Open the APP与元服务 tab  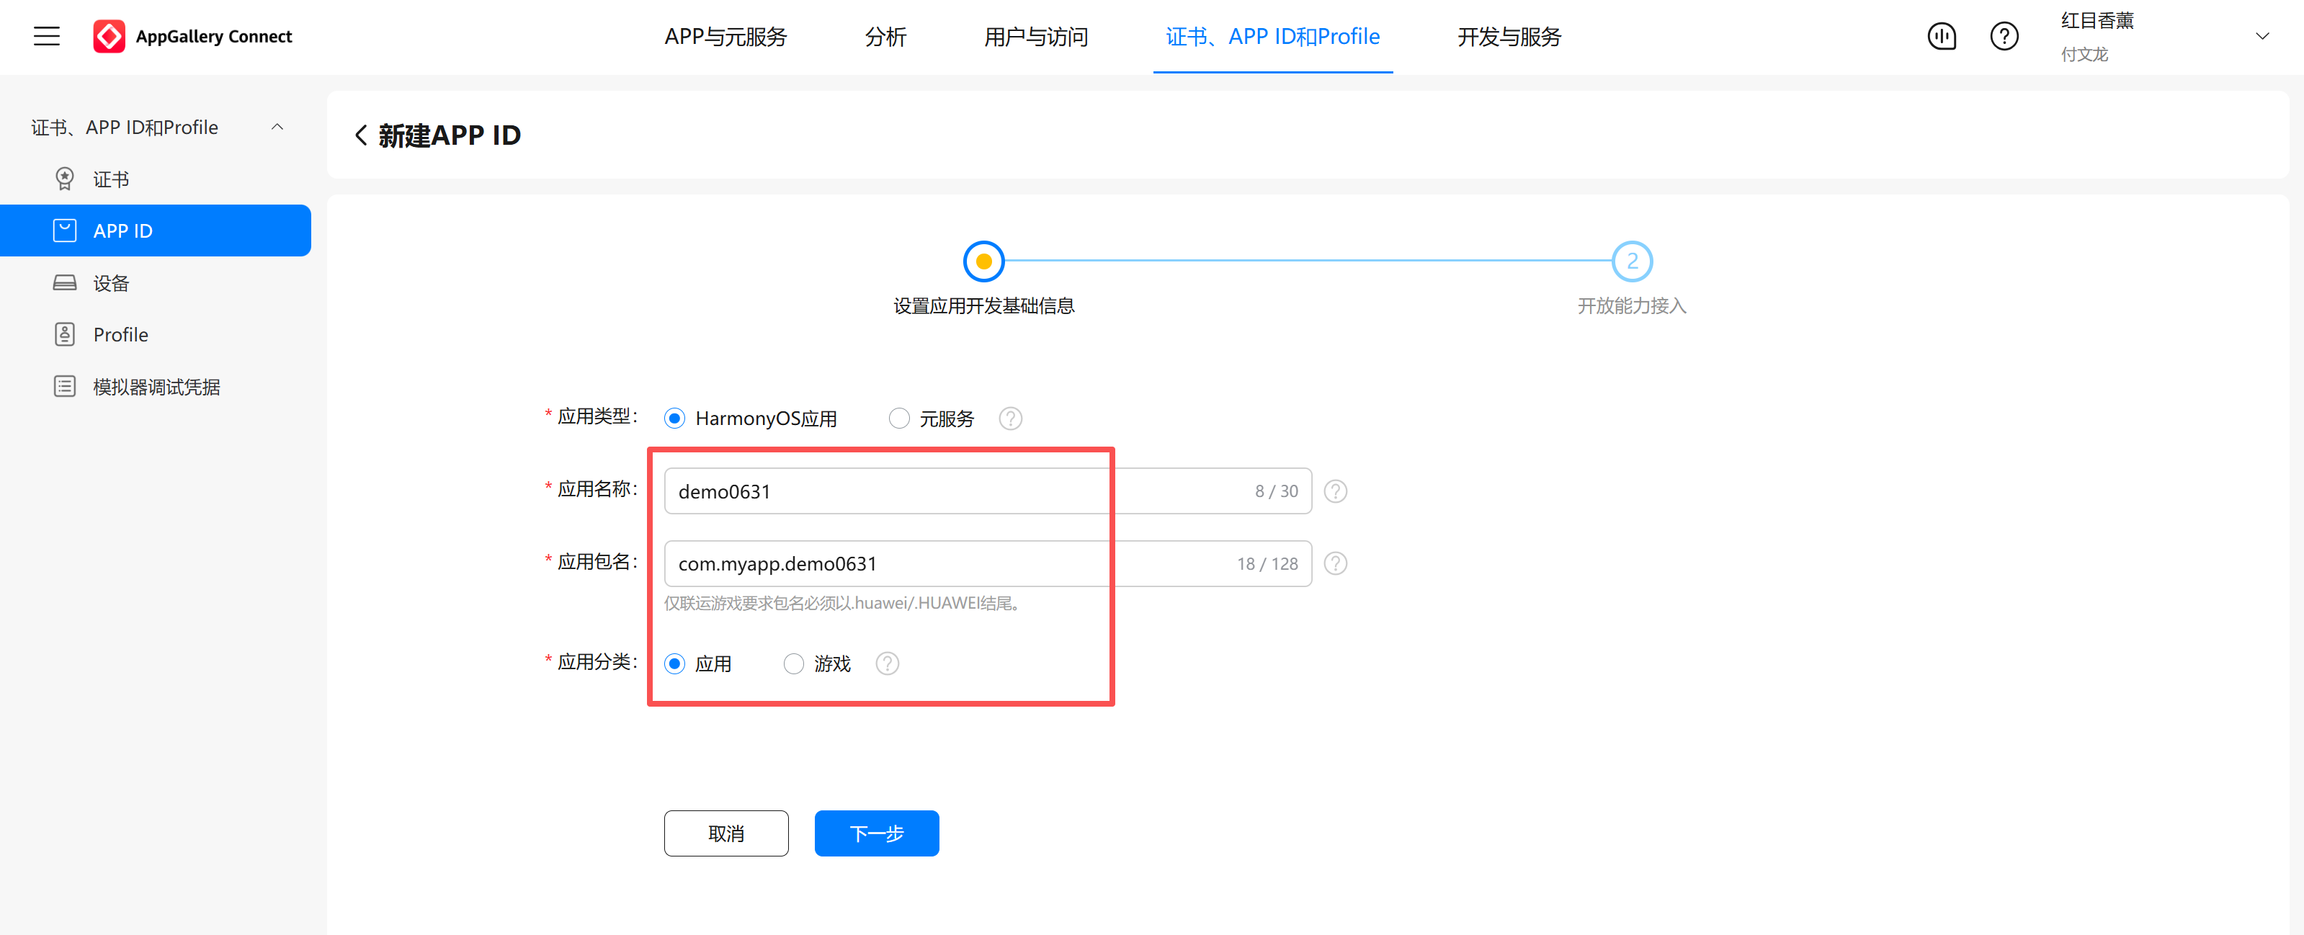coord(725,37)
